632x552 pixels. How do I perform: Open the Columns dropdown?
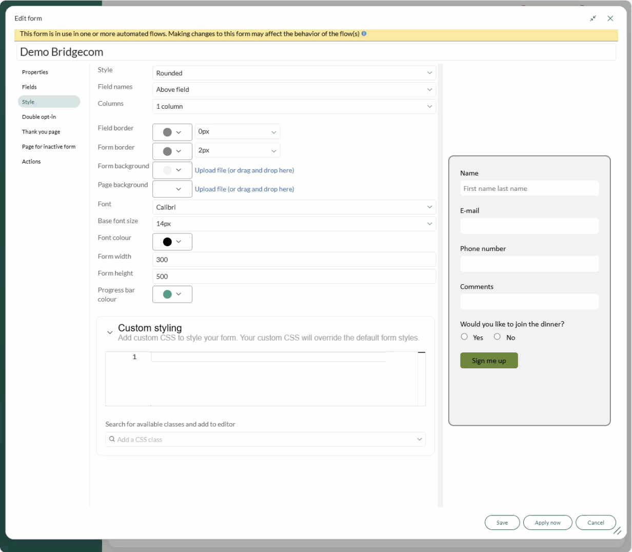(294, 106)
